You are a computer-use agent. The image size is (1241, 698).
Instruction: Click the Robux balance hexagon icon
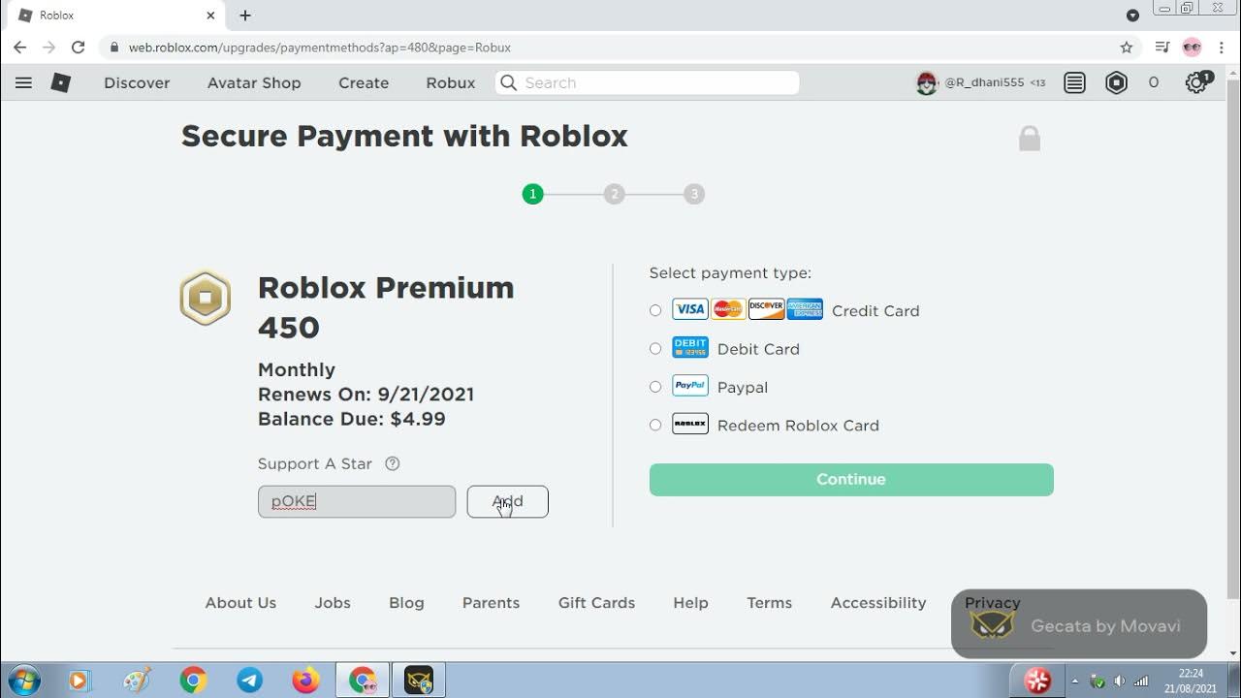click(1117, 83)
